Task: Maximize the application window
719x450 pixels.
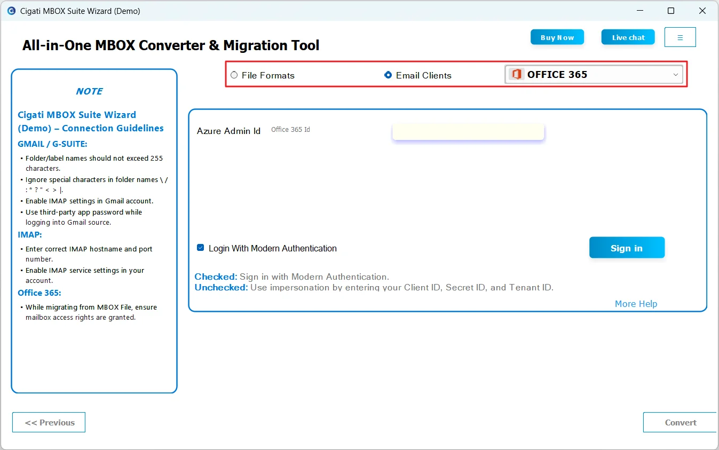Action: (x=671, y=11)
